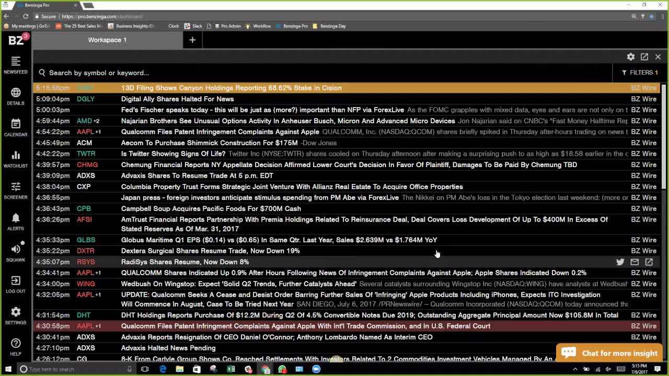
Task: Open Excel from the taskbar
Action: [231, 369]
